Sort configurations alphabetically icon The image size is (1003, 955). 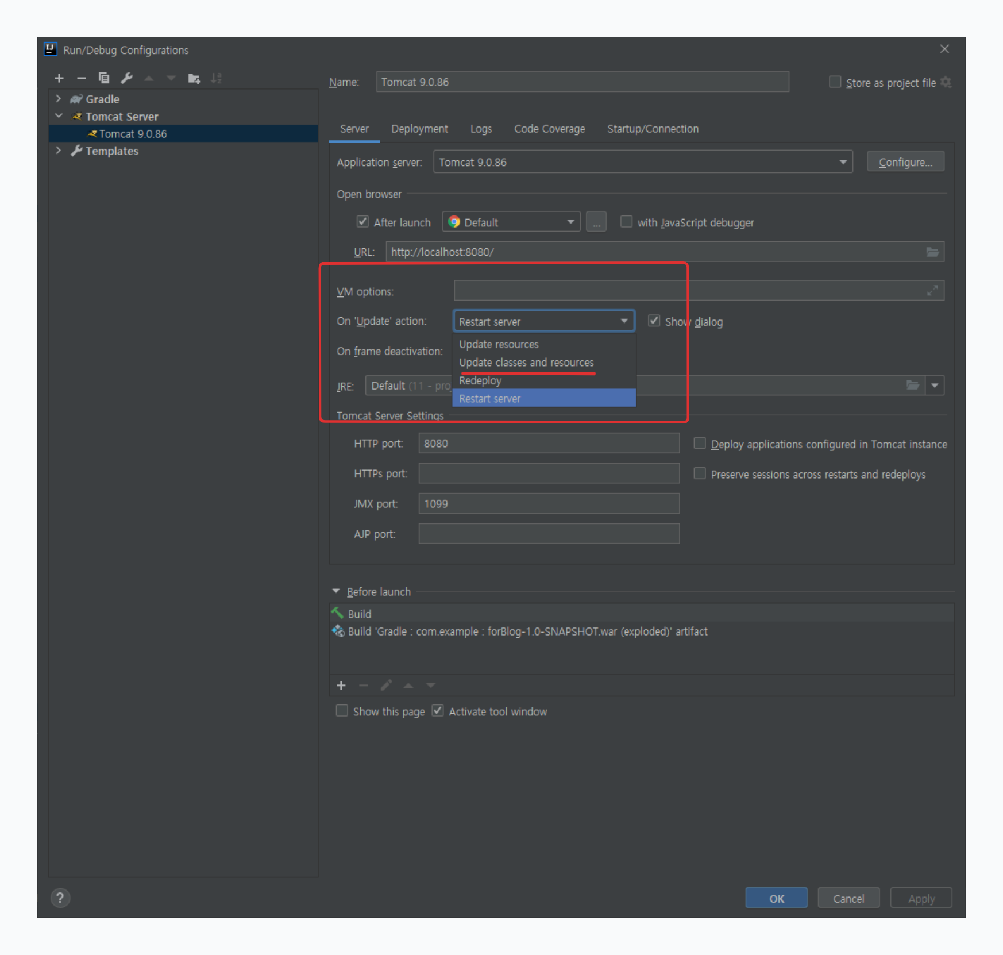pos(216,78)
